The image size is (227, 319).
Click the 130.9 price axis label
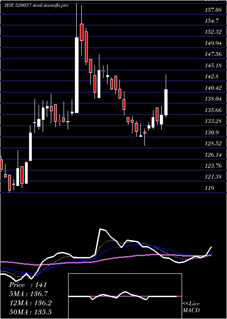click(x=212, y=133)
